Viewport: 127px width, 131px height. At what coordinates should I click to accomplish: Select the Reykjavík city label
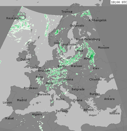point(13,18)
